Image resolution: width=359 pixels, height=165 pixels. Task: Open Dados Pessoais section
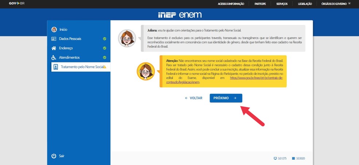pos(70,39)
